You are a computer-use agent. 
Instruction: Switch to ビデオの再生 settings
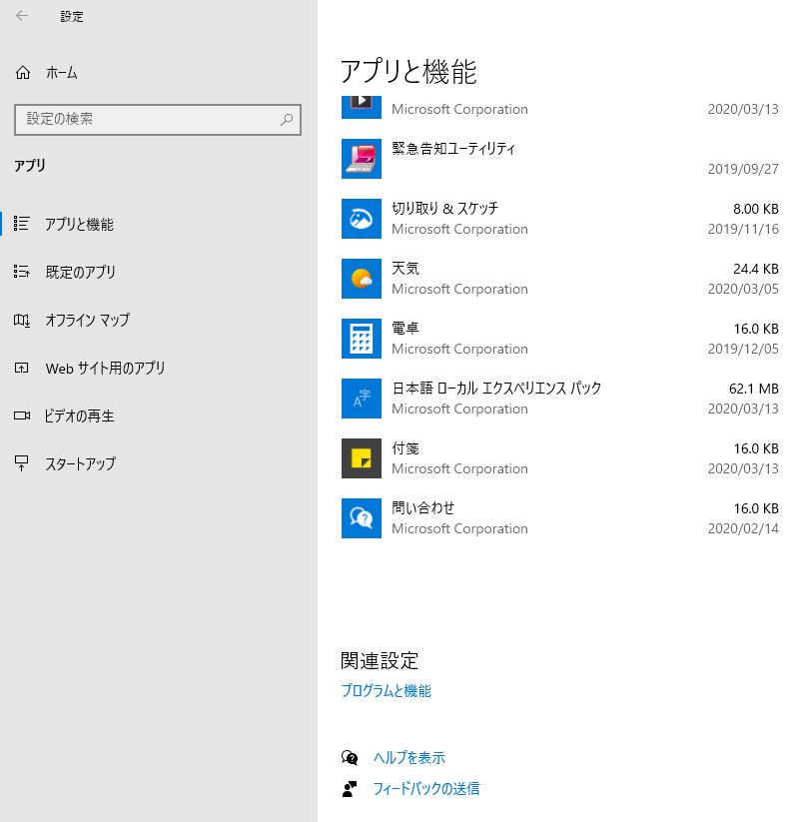[x=79, y=415]
